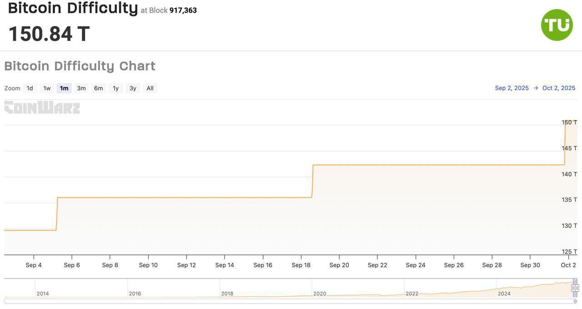Open the Sep 2, 2025 start date
The height and width of the screenshot is (309, 582).
coord(512,88)
